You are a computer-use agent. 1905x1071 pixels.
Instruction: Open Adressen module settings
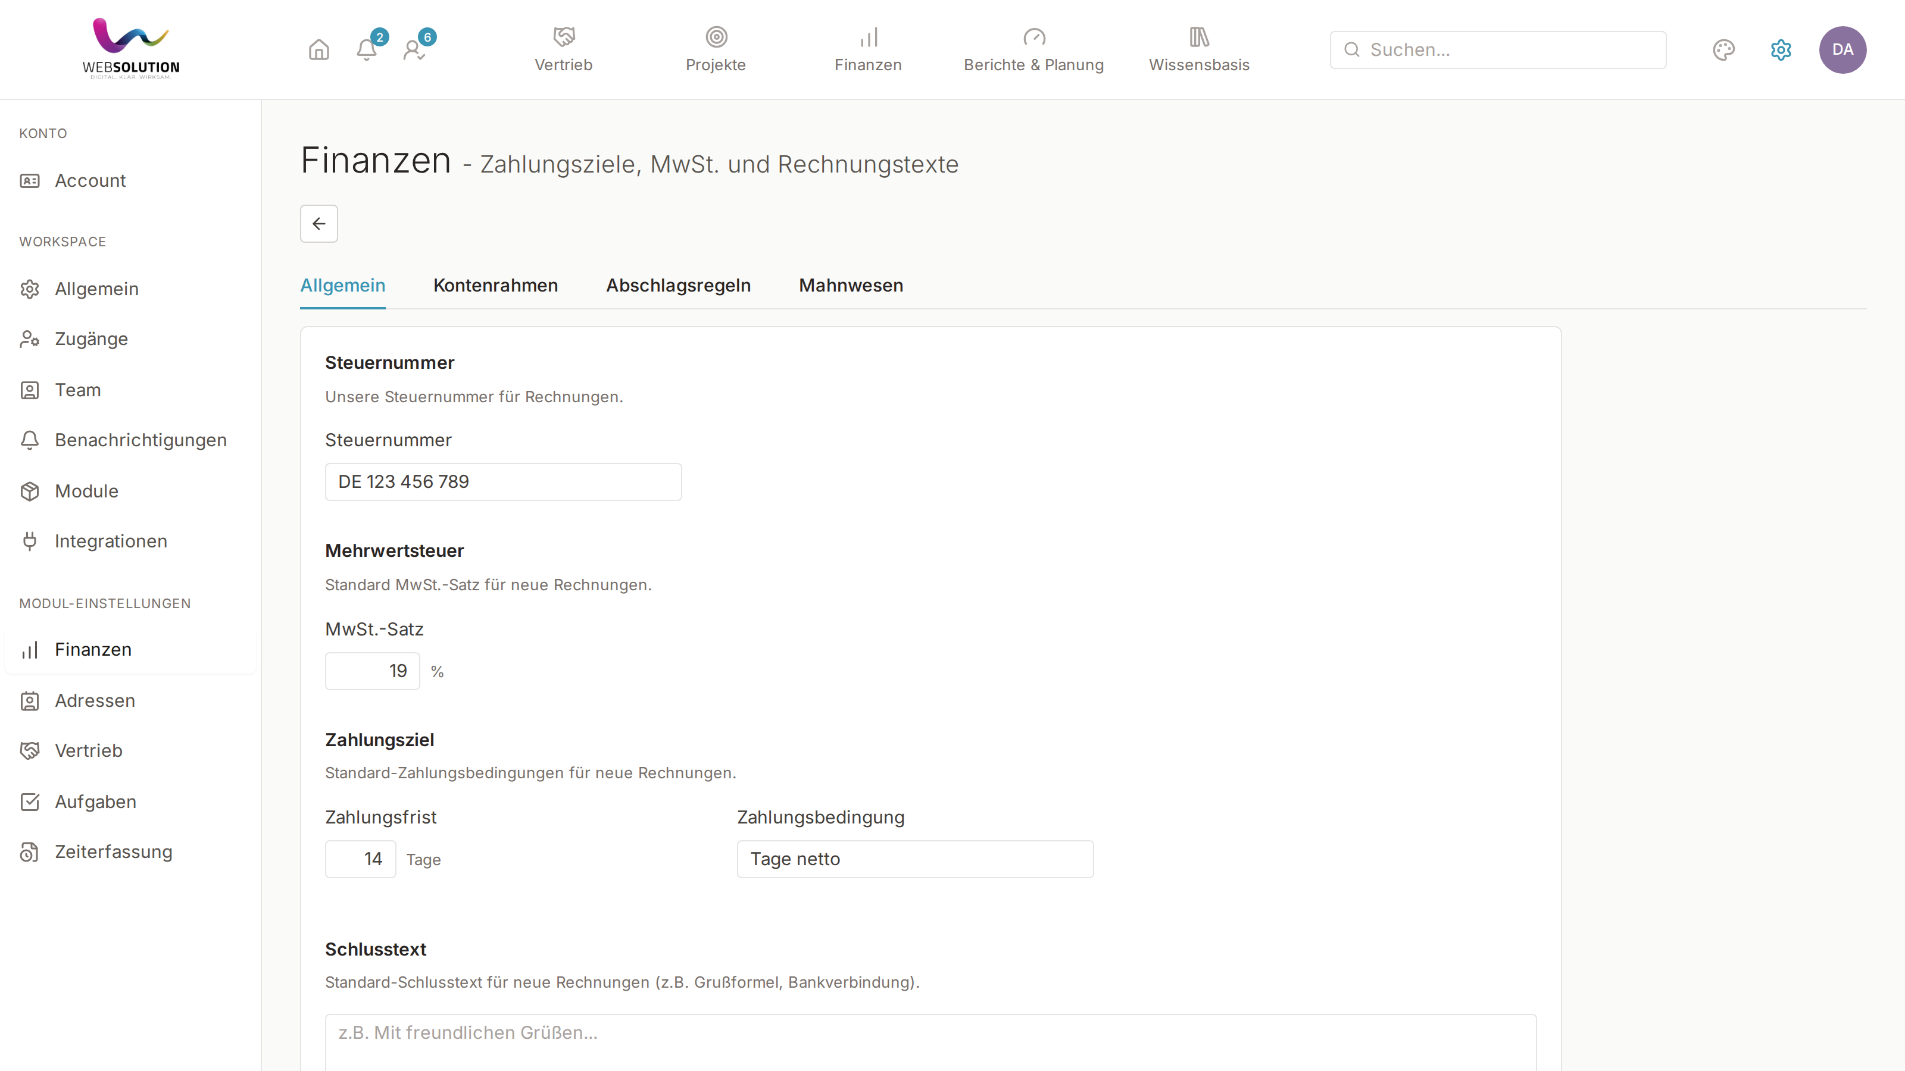[x=130, y=701]
